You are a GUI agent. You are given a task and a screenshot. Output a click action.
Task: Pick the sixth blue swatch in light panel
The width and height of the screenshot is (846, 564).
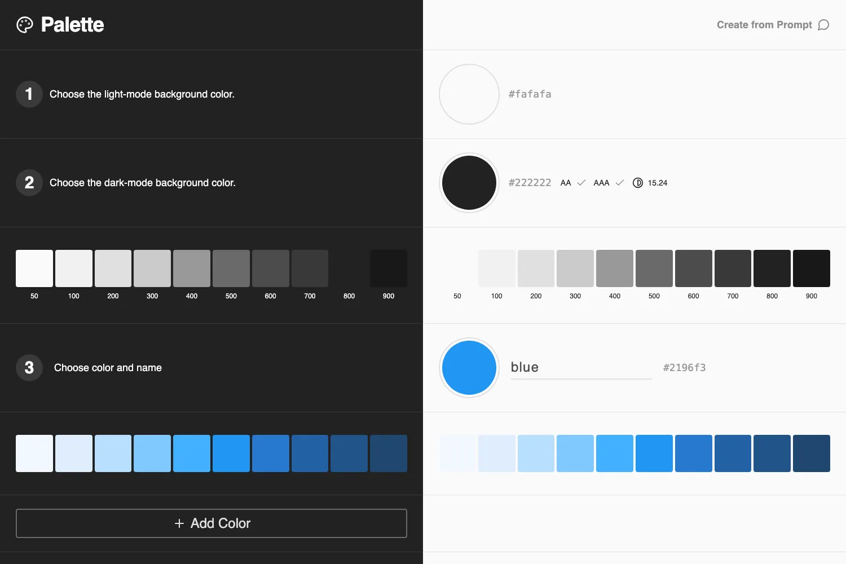click(654, 453)
